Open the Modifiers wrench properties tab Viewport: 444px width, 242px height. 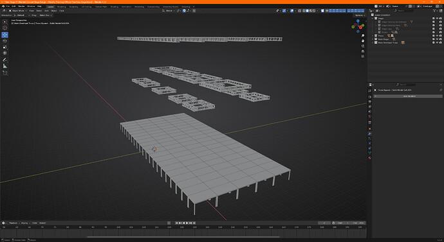click(370, 134)
